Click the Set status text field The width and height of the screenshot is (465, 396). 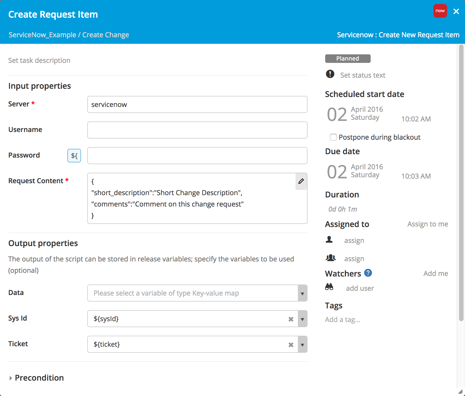click(x=363, y=75)
